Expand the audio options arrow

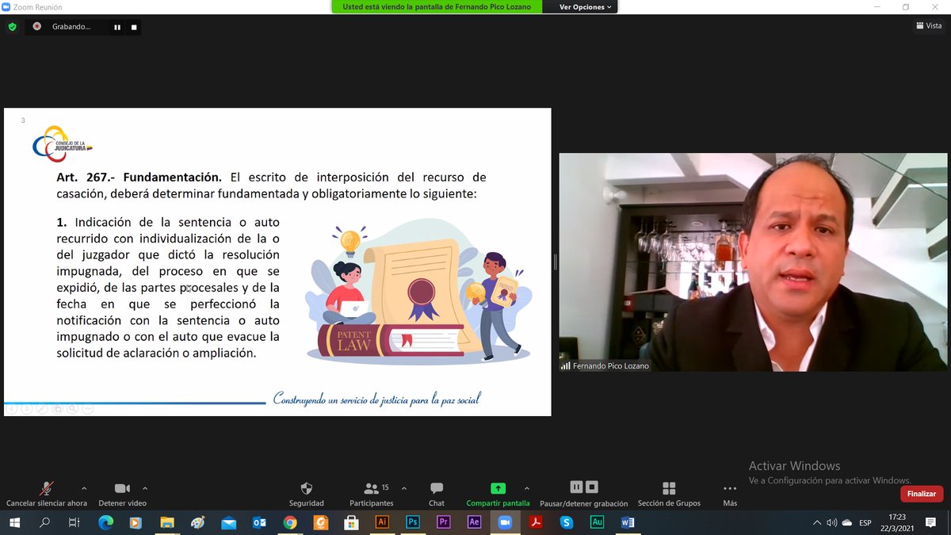(x=84, y=488)
